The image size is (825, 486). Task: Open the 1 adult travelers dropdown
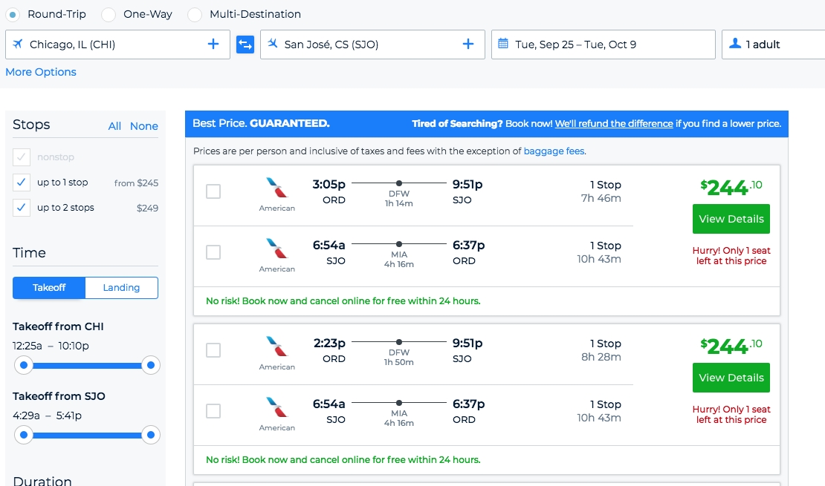773,45
